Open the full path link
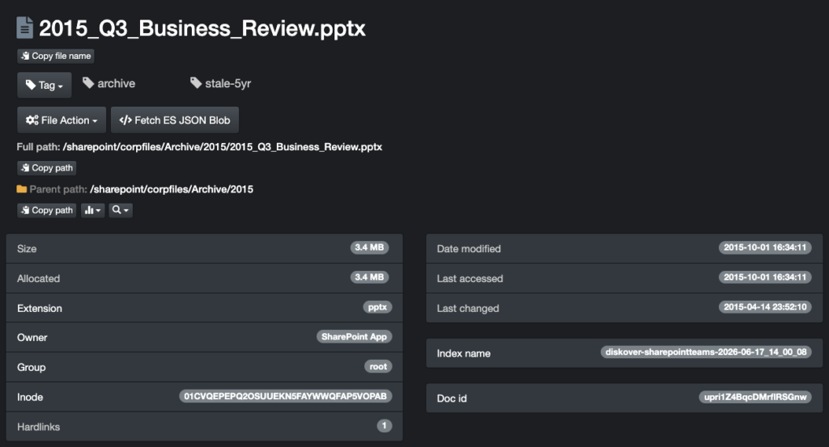This screenshot has width=829, height=447. point(223,147)
